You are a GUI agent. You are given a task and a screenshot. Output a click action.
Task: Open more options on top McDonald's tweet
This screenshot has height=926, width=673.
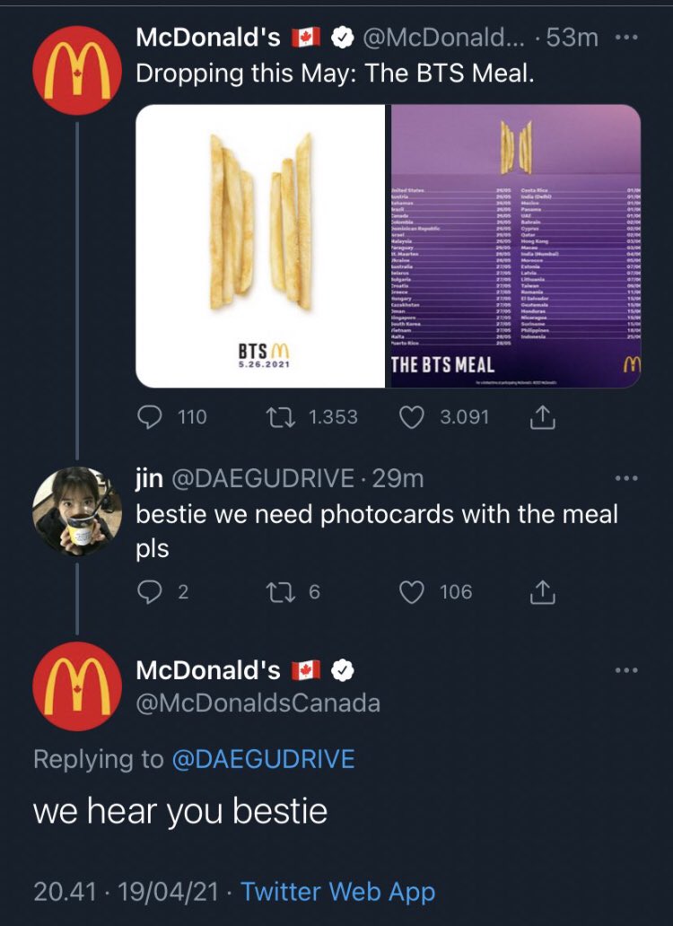[625, 39]
